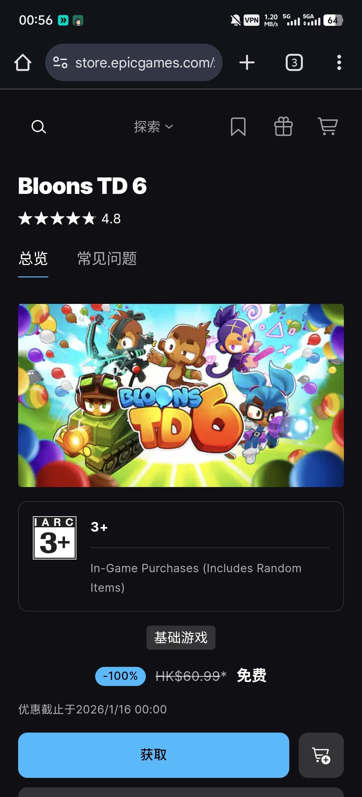Expand the 探索 dropdown menu

tap(154, 127)
